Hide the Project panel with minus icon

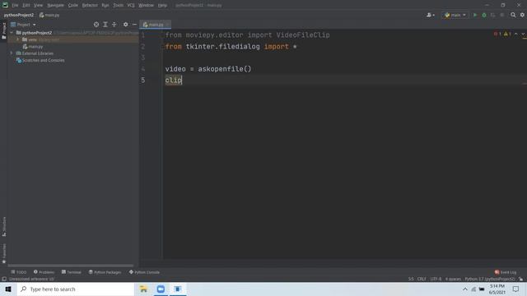134,25
